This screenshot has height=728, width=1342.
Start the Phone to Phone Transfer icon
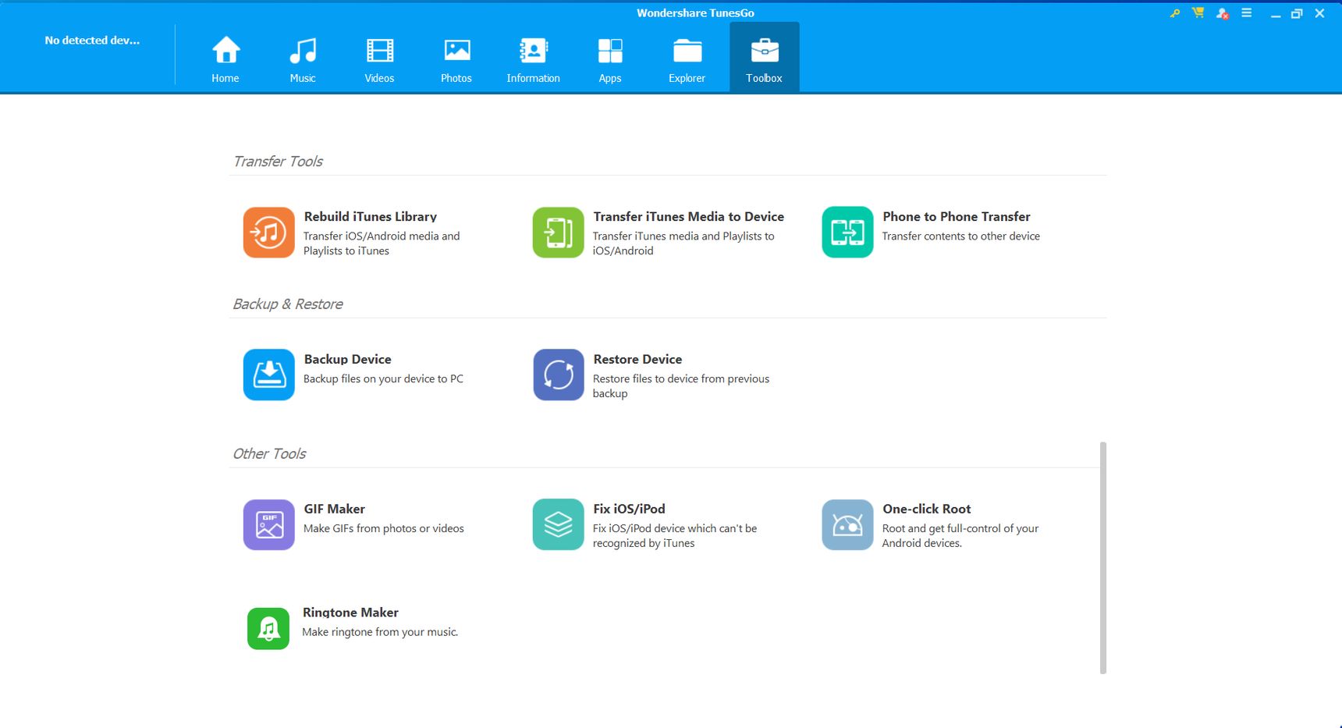pyautogui.click(x=847, y=232)
